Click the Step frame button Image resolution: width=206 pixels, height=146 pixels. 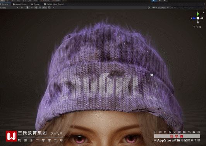click(165, 1)
